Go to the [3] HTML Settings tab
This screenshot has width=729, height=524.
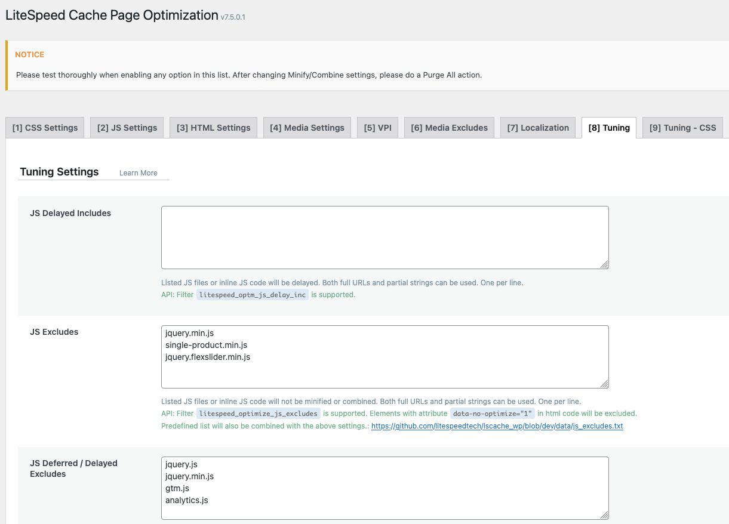pos(213,128)
